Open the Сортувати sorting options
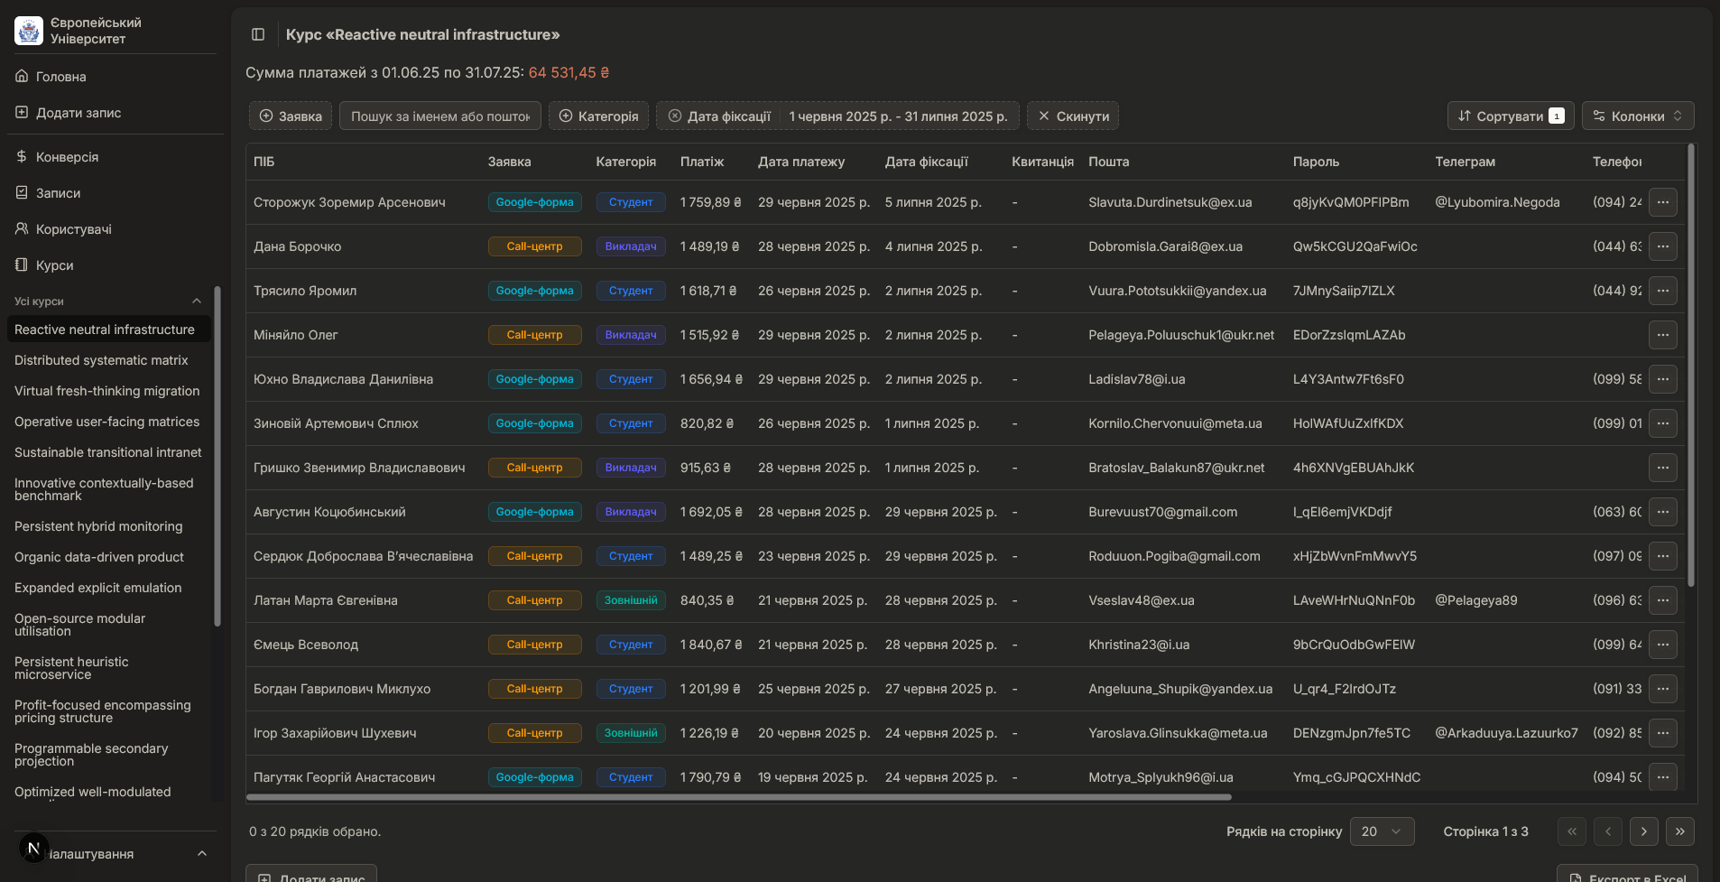 (x=1510, y=116)
